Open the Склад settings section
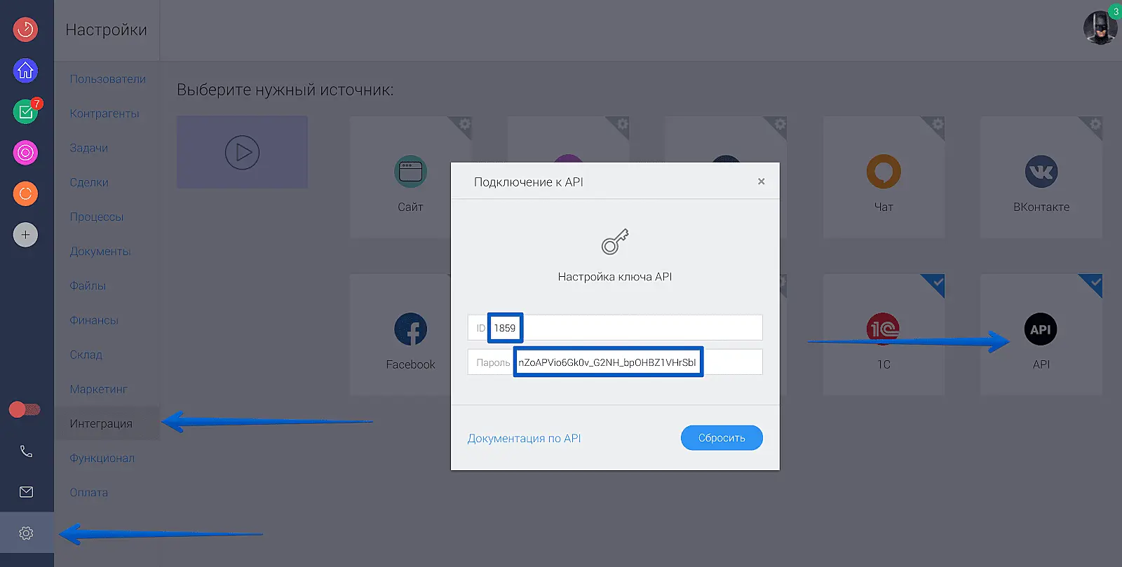Screen dimensions: 1122x567 86,355
